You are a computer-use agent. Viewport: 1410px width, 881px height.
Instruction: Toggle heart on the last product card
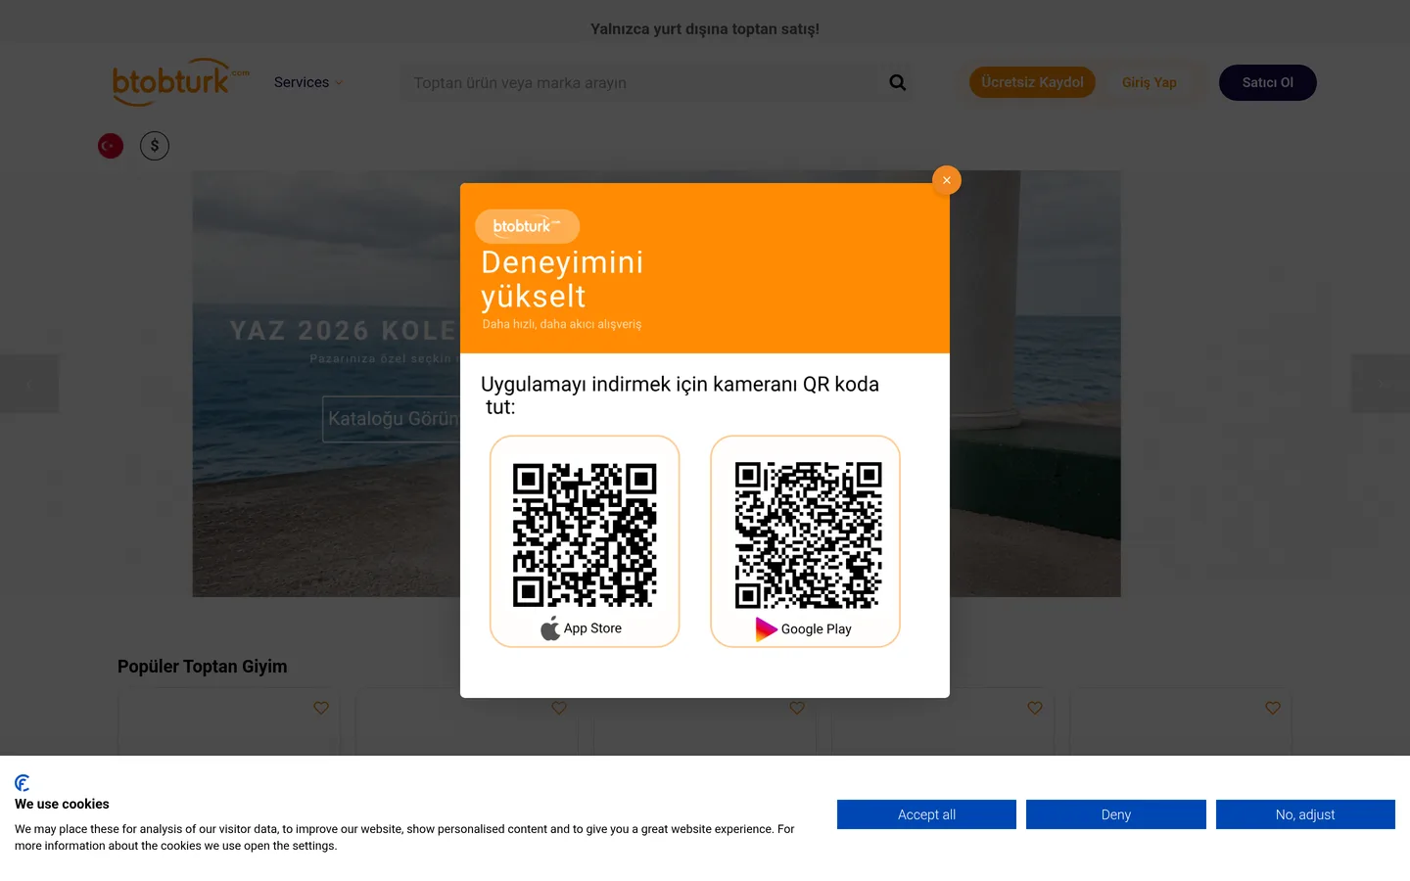coord(1273,708)
